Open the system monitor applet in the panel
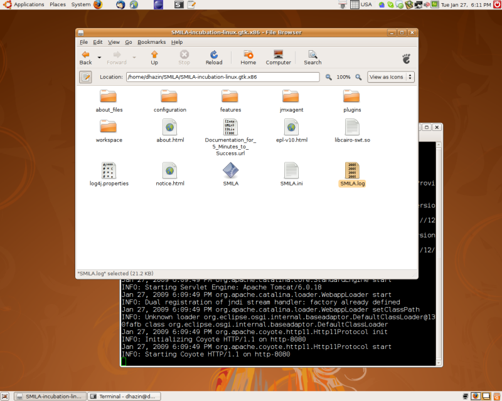Viewport: 502px width, 401px height. coord(435,4)
